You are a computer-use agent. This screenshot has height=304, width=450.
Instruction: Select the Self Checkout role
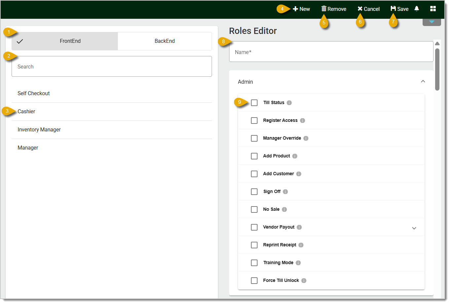112,94
